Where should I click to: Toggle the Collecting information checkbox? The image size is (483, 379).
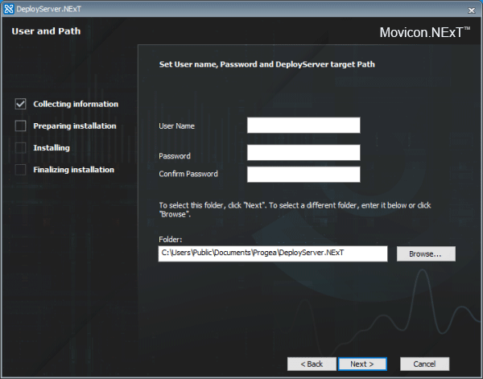21,104
